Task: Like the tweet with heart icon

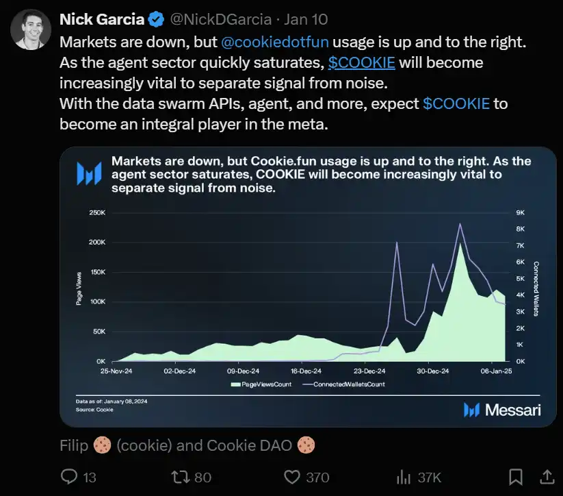Action: point(293,477)
